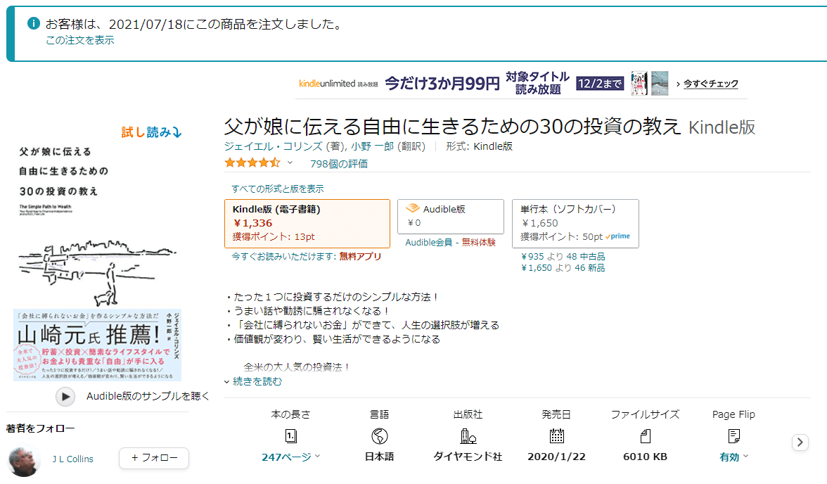Click the Audible版のサンプルを聴く text
The width and height of the screenshot is (827, 484).
148,396
